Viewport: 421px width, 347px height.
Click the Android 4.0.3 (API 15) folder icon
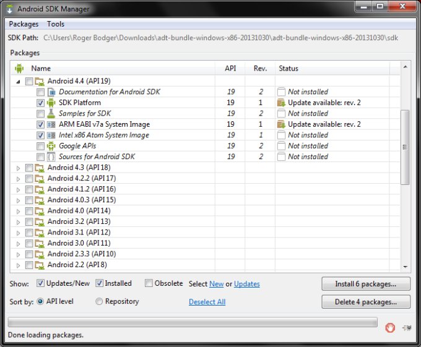40,200
